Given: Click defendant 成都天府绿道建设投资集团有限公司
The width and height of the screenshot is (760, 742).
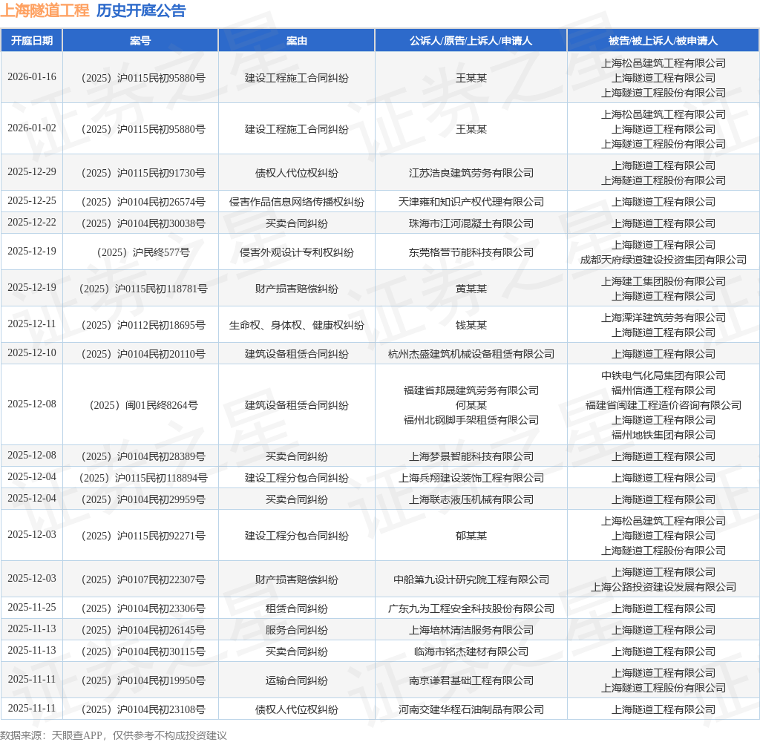Looking at the screenshot, I should pos(664,260).
